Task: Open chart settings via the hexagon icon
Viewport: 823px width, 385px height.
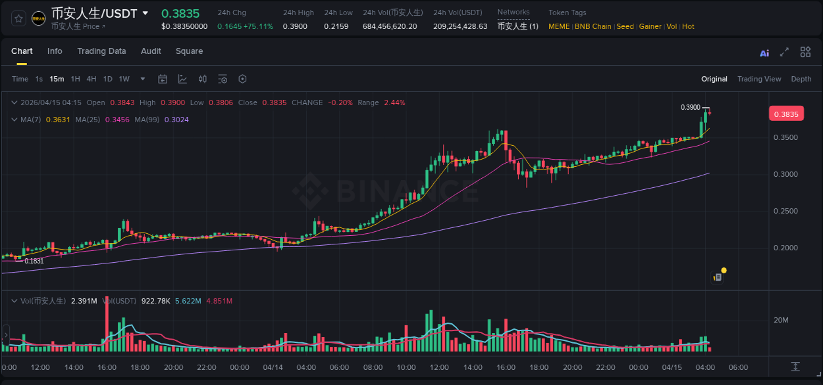Action: (242, 79)
